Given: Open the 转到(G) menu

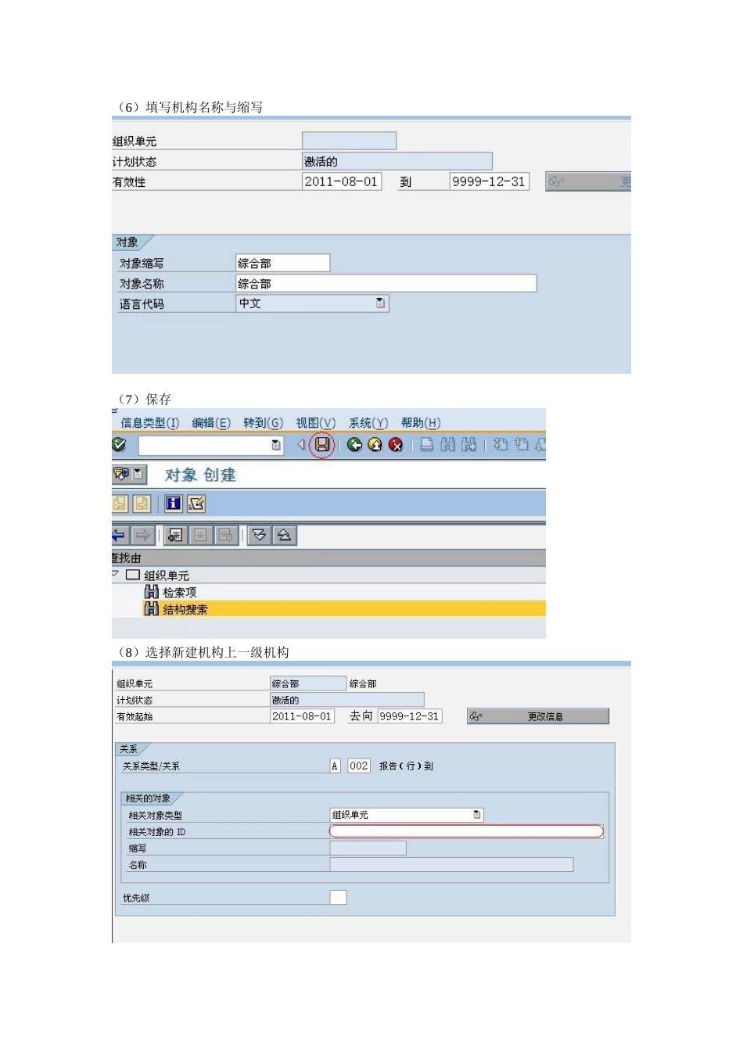Looking at the screenshot, I should 263,423.
